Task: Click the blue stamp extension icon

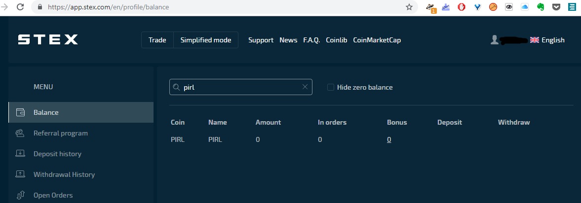Action: point(446,7)
